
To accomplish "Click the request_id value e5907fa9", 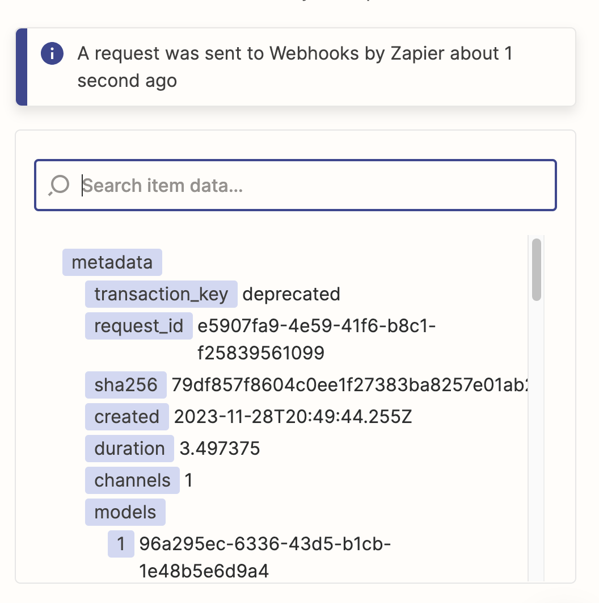I will coord(317,340).
